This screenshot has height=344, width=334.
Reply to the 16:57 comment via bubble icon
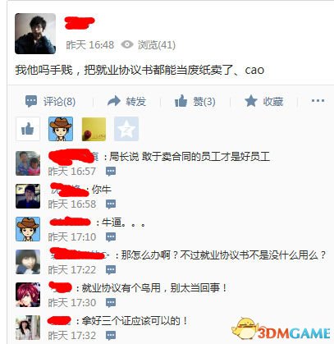coord(111,172)
